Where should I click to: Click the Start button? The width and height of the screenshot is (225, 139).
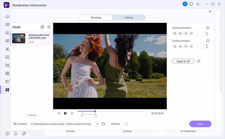point(200,124)
